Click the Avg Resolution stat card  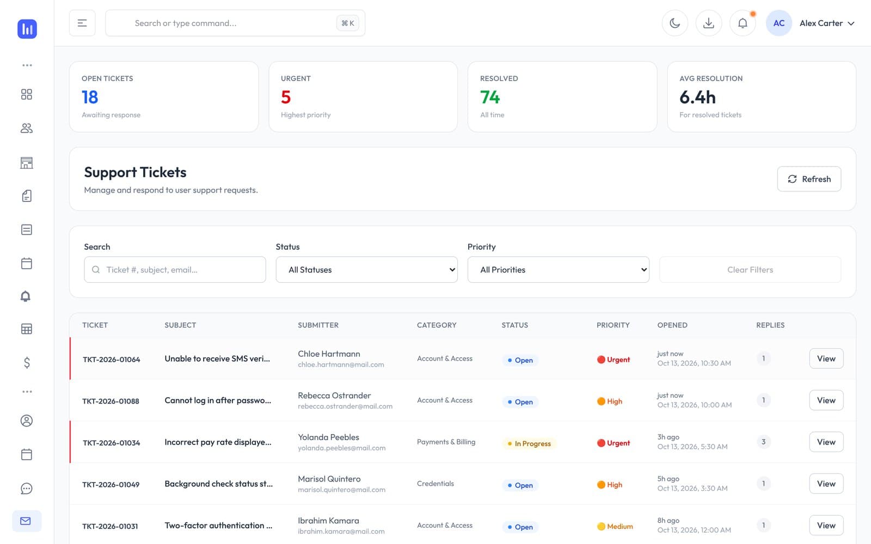pyautogui.click(x=762, y=96)
